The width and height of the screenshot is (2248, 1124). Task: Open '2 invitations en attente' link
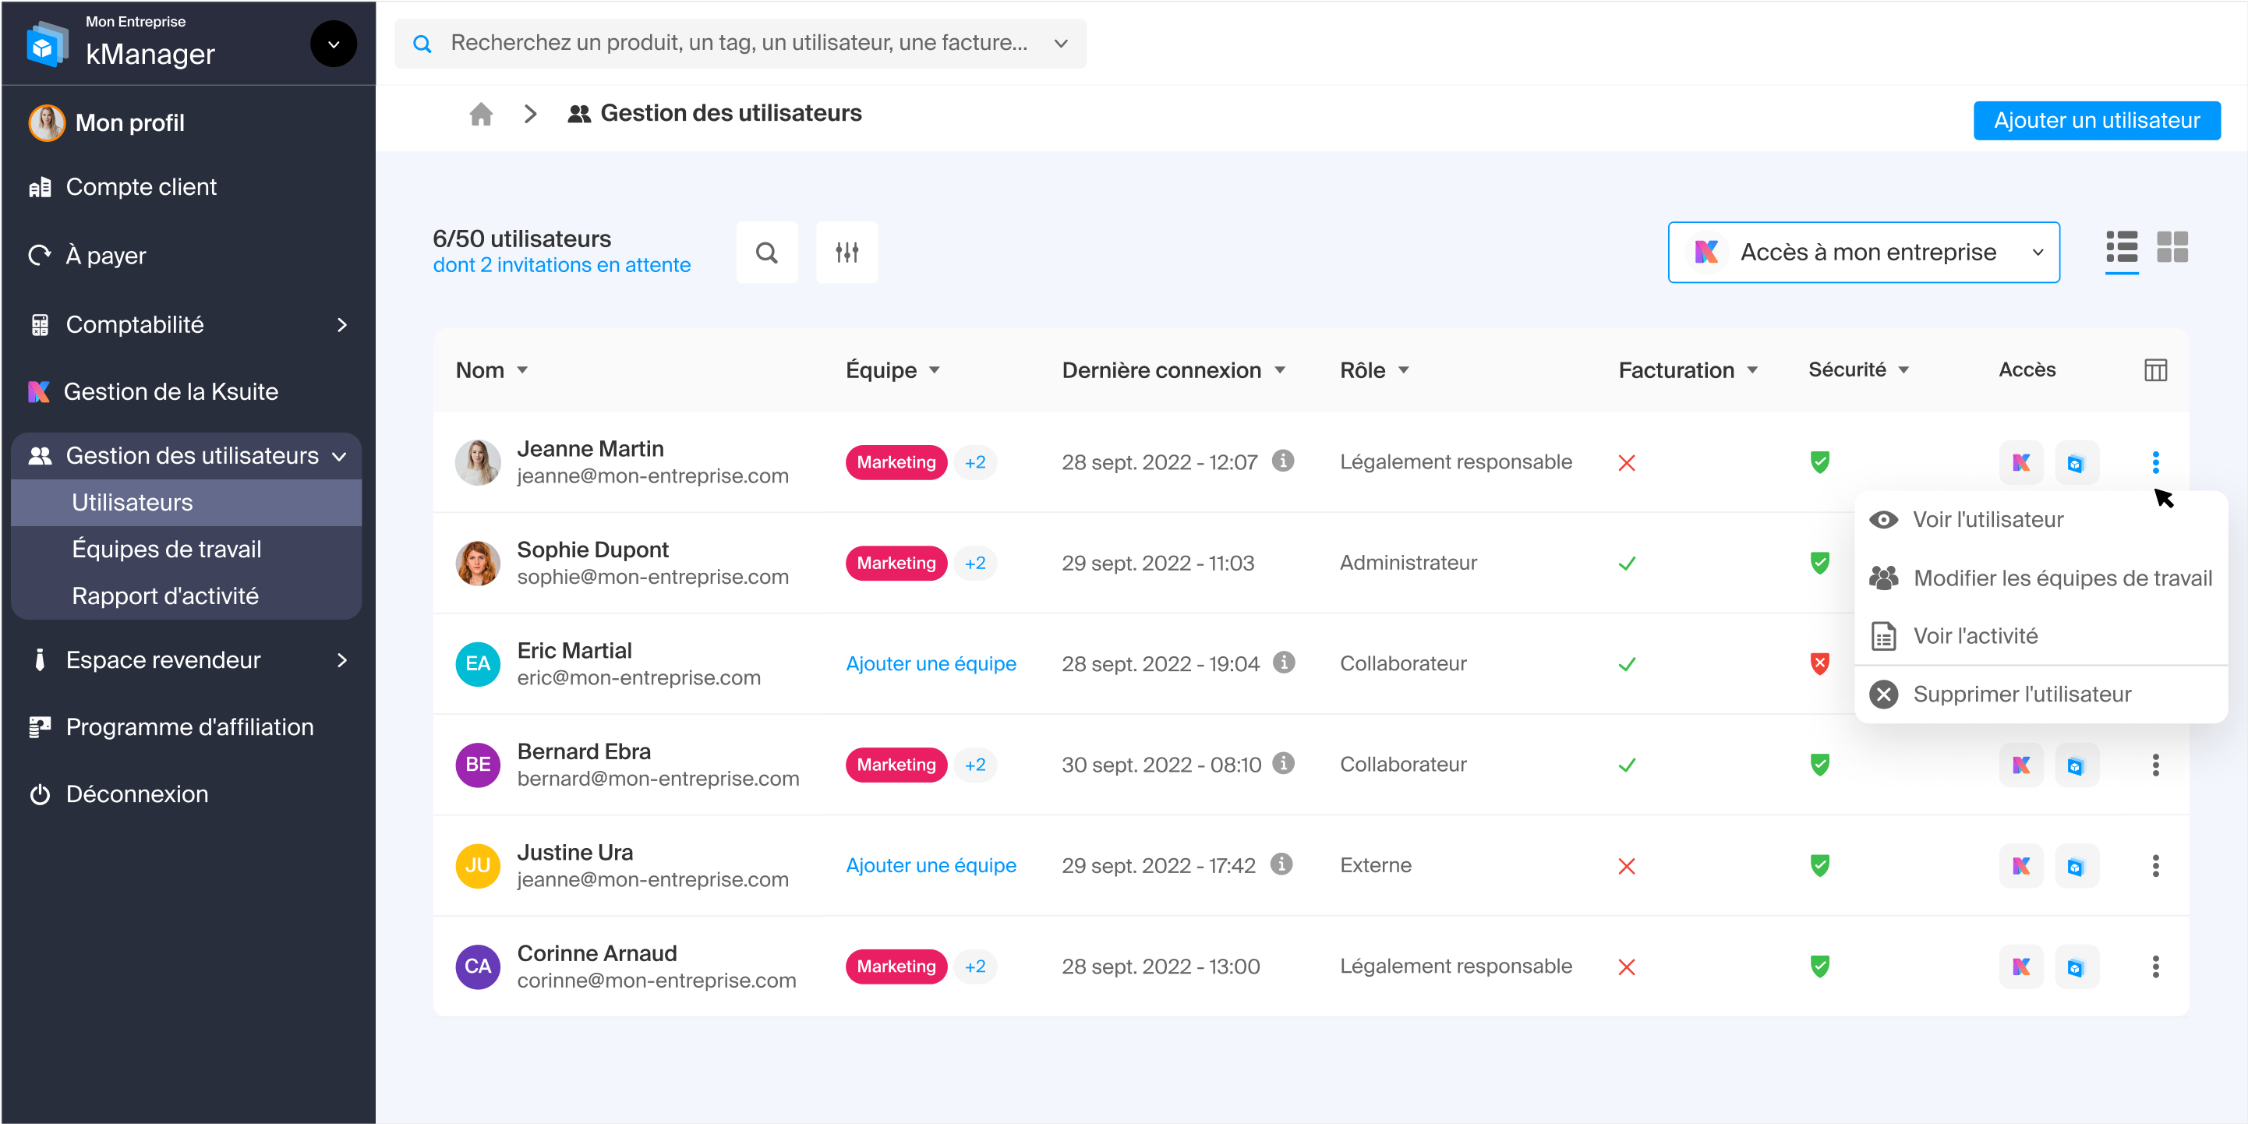tap(561, 265)
